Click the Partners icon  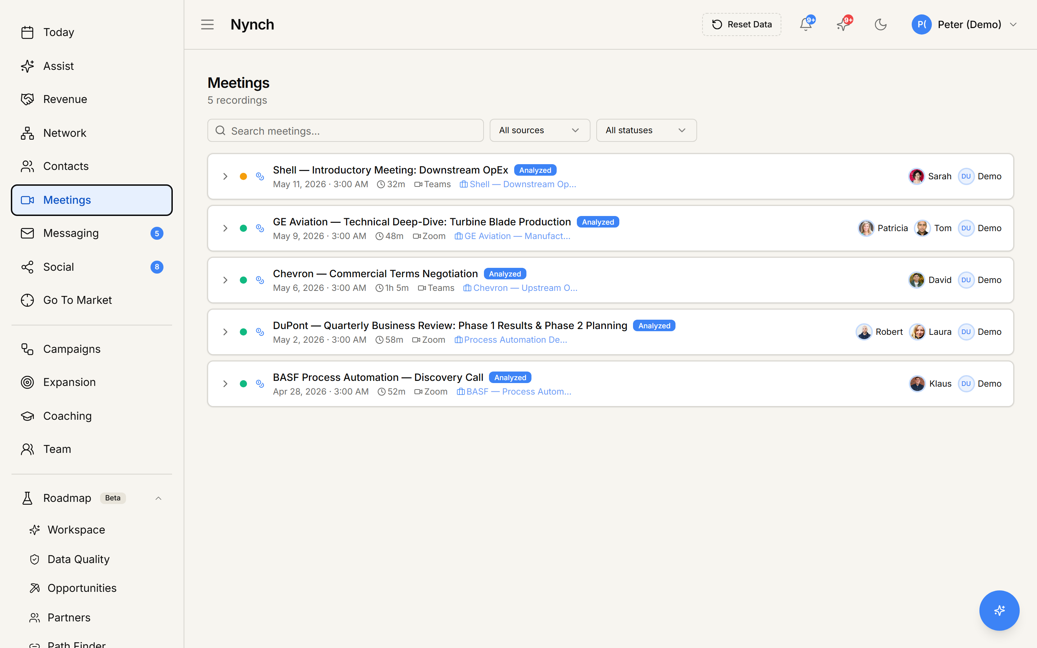[35, 617]
